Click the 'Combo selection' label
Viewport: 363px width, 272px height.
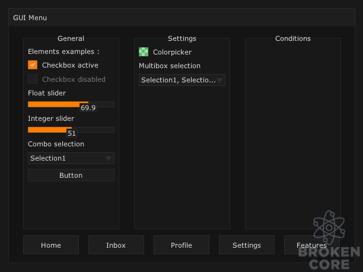coord(56,144)
